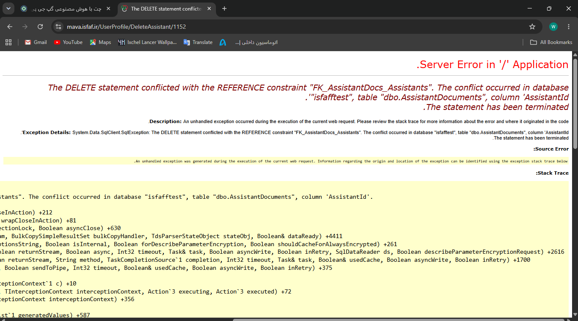Click the vertical scrollbar thumb

[x=575, y=104]
